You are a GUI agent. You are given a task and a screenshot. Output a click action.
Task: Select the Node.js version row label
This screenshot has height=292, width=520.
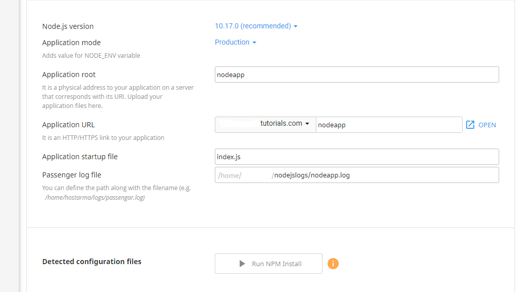coord(68,26)
